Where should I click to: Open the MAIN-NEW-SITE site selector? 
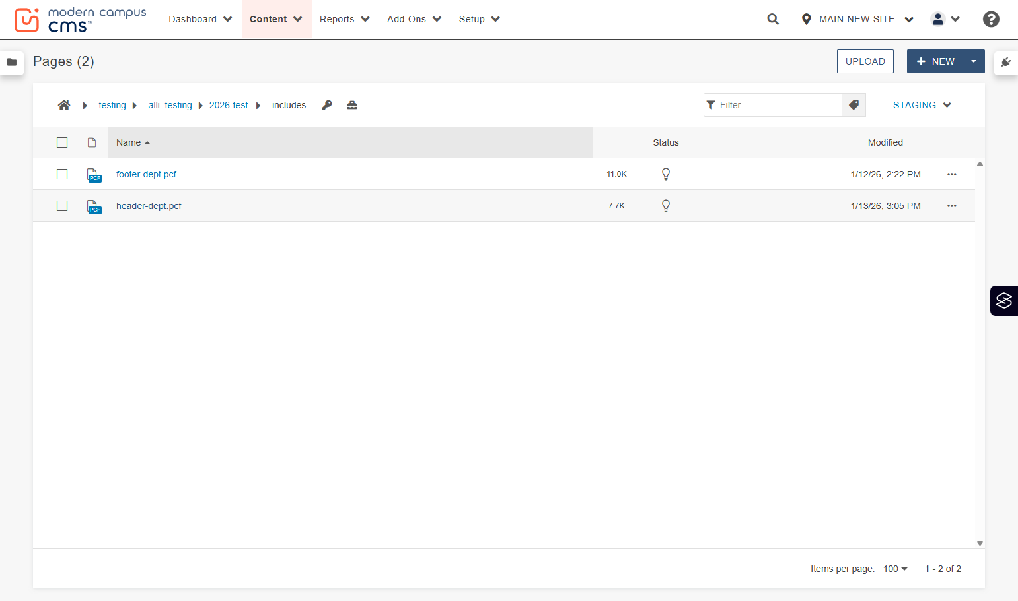(x=857, y=19)
